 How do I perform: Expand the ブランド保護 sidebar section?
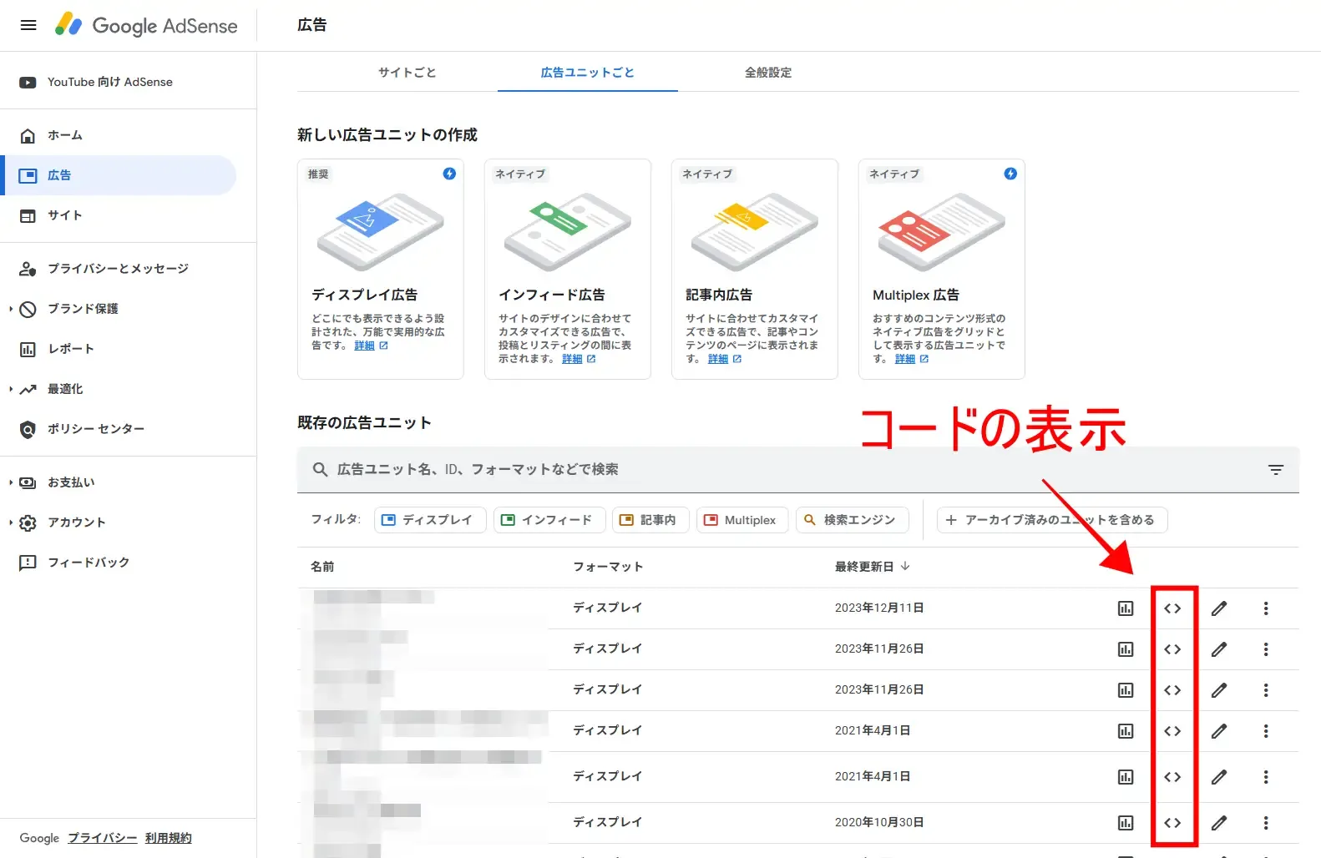82,309
